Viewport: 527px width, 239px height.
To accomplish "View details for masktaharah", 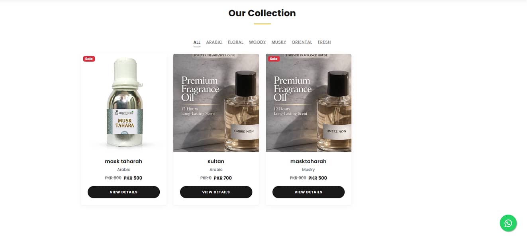I will click(x=308, y=192).
